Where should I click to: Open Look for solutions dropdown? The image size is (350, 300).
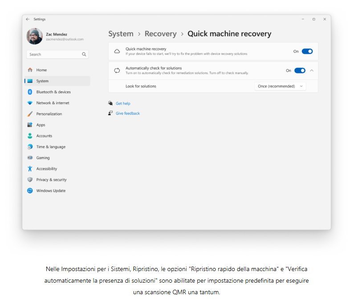tap(281, 86)
